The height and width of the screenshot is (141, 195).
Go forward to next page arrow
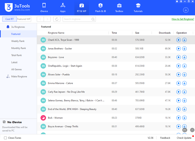click(47, 19)
